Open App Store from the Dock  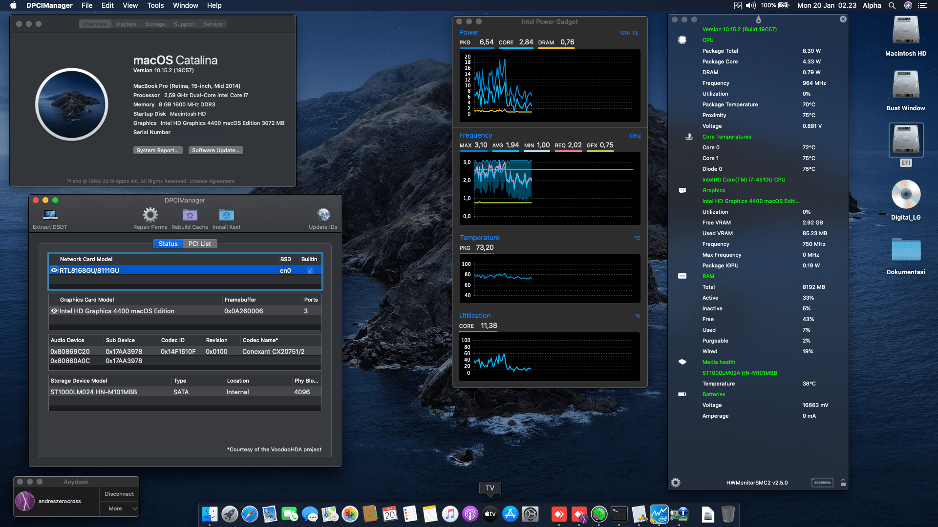click(x=510, y=514)
